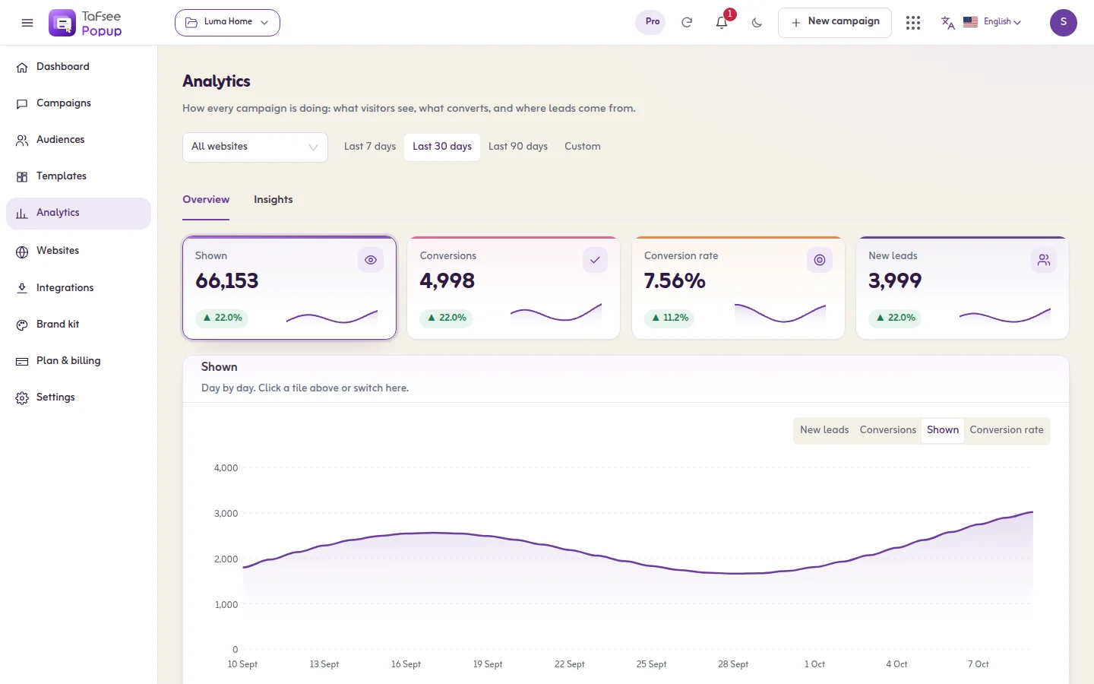Select the Last 7 days range
The width and height of the screenshot is (1094, 684).
[x=370, y=147]
